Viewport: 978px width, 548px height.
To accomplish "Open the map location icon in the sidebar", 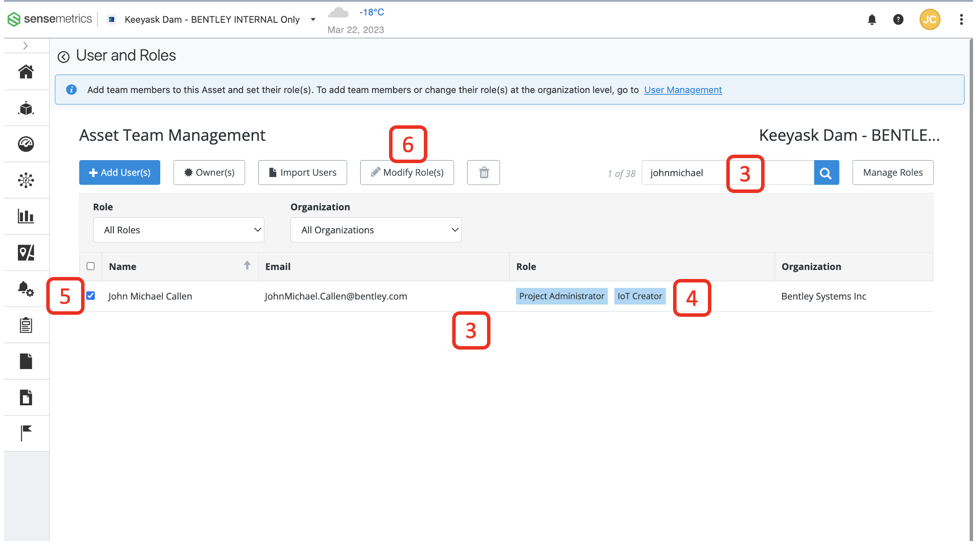I will point(25,253).
